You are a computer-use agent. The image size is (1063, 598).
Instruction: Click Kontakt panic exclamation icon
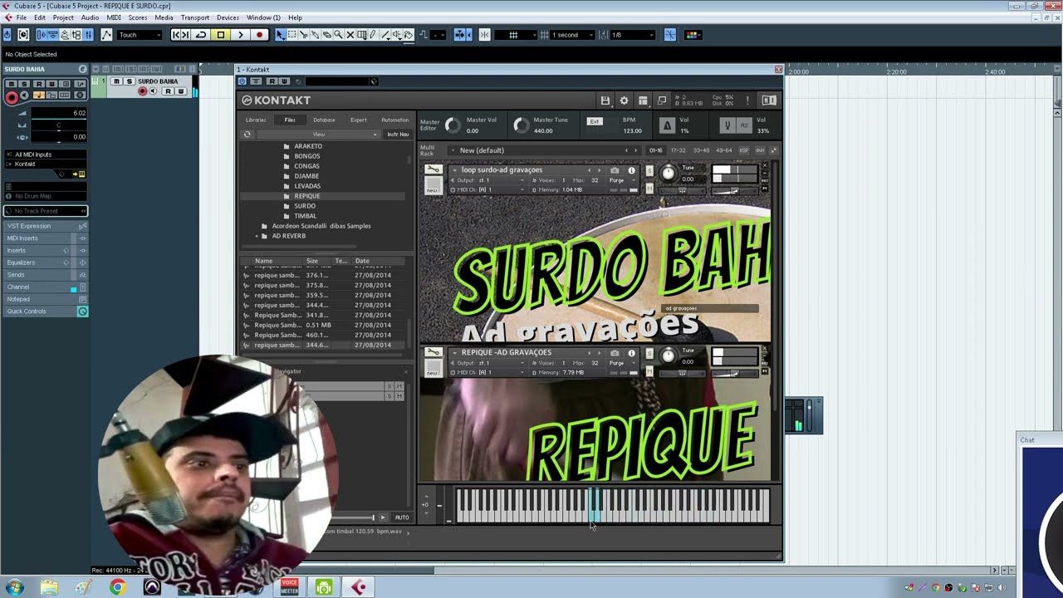point(747,100)
